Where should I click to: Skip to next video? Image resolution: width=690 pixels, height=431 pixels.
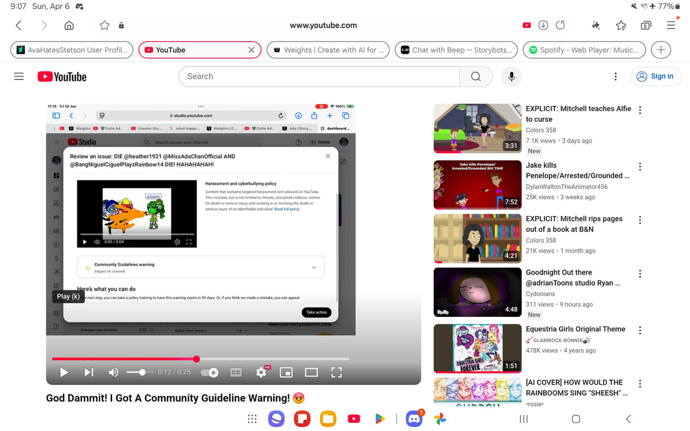89,372
